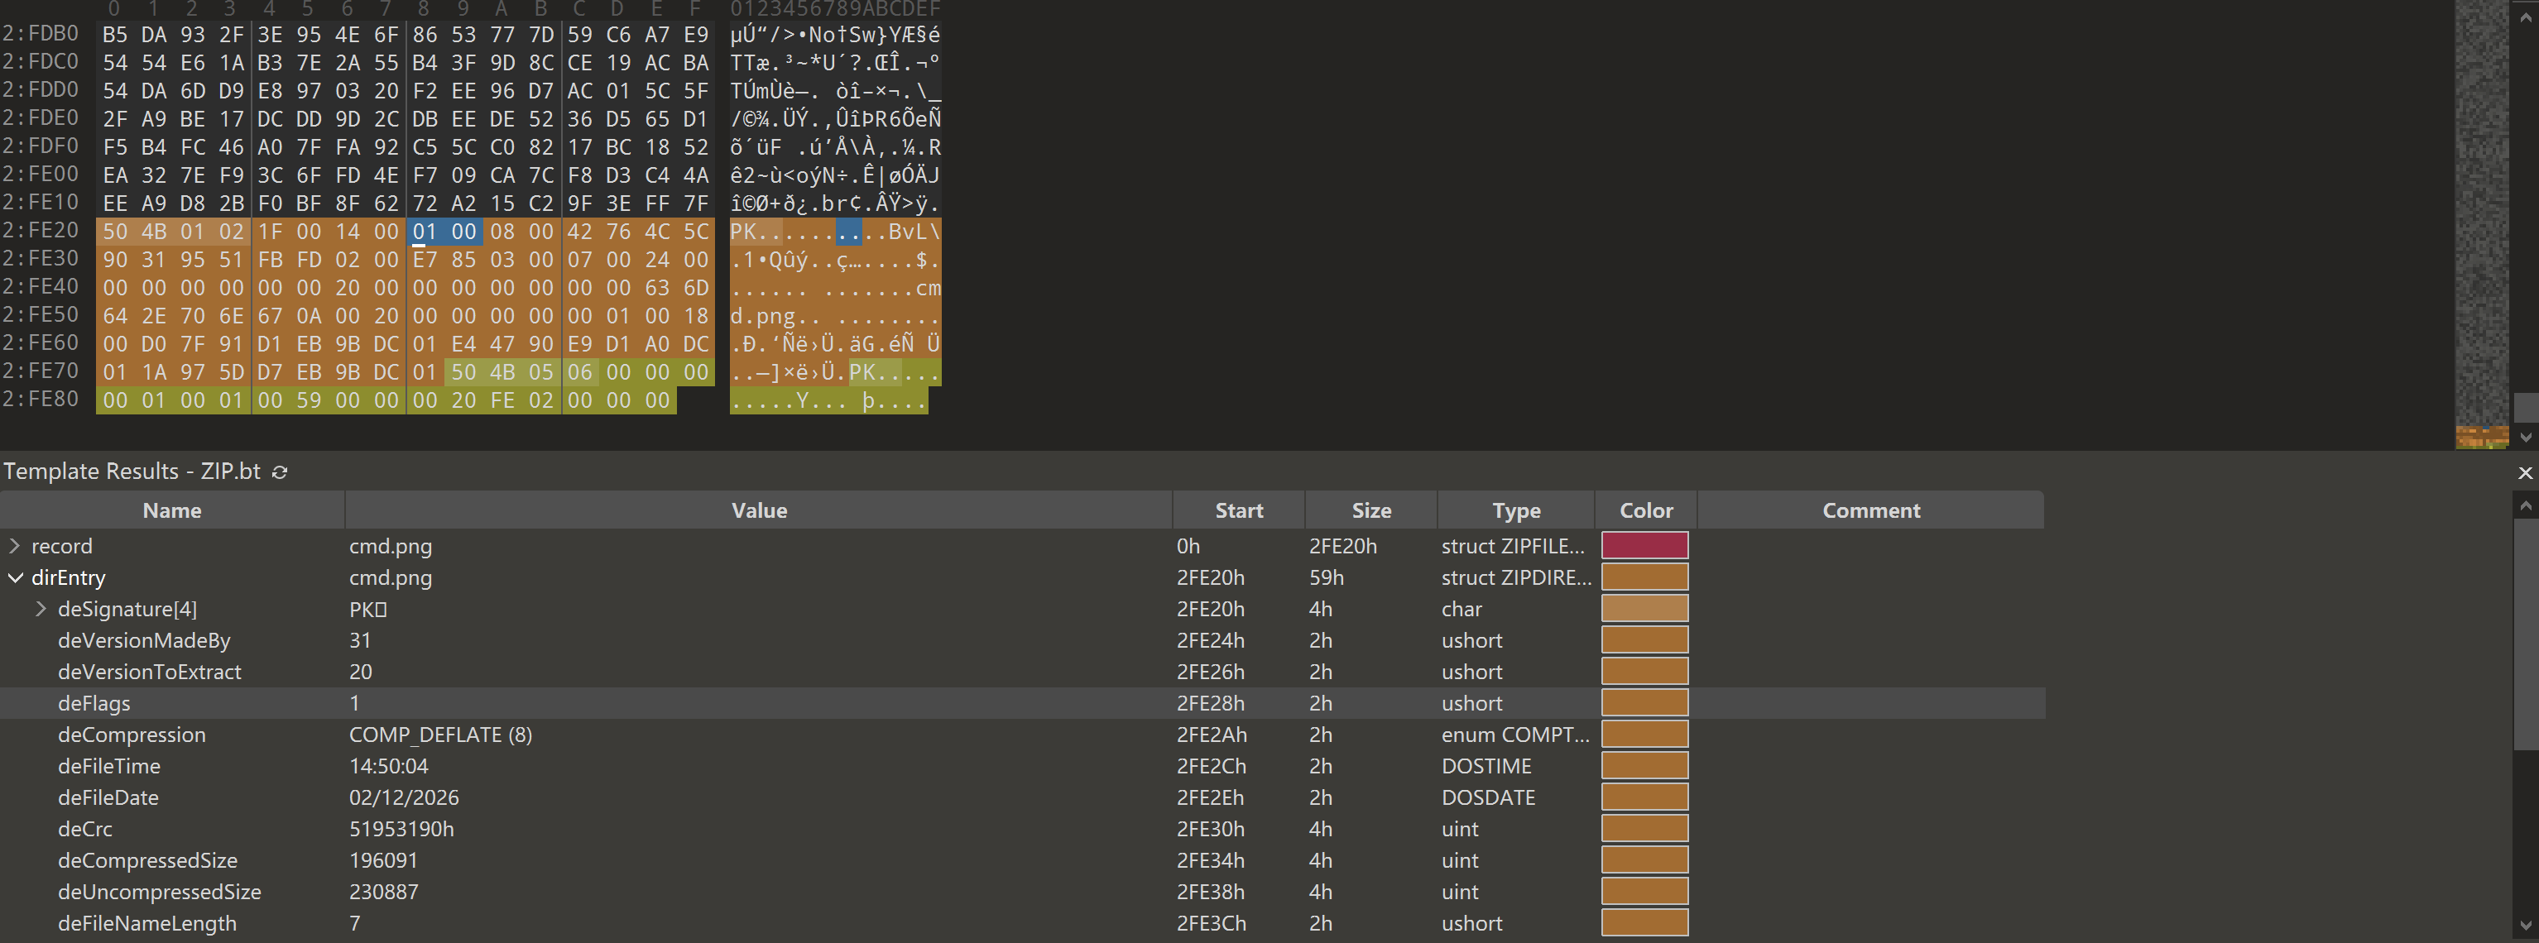Image resolution: width=2539 pixels, height=943 pixels.
Task: Select the deCompression row
Action: (x=132, y=735)
